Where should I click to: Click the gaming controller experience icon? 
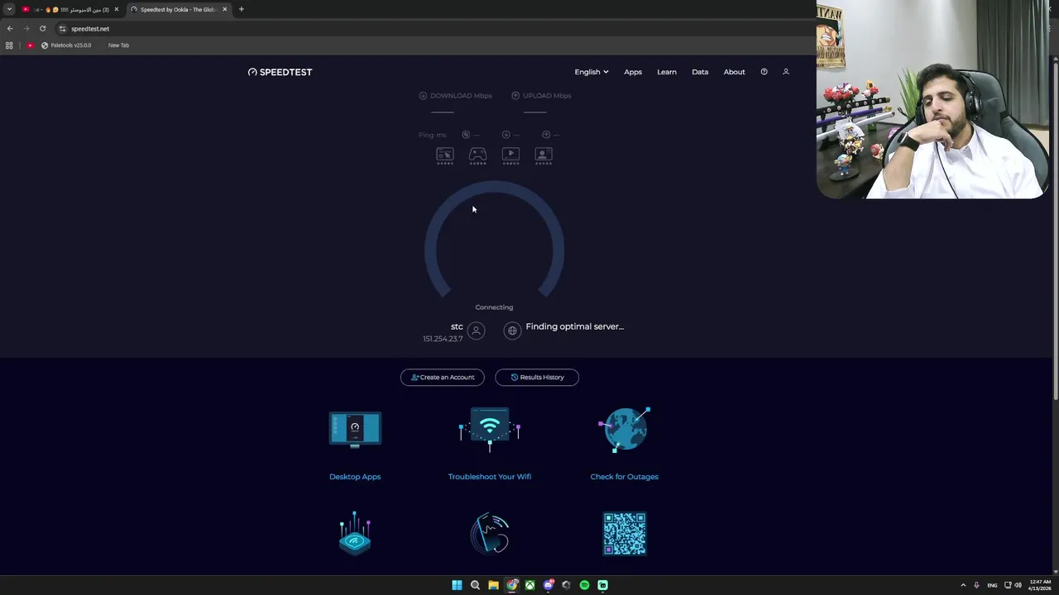[478, 155]
